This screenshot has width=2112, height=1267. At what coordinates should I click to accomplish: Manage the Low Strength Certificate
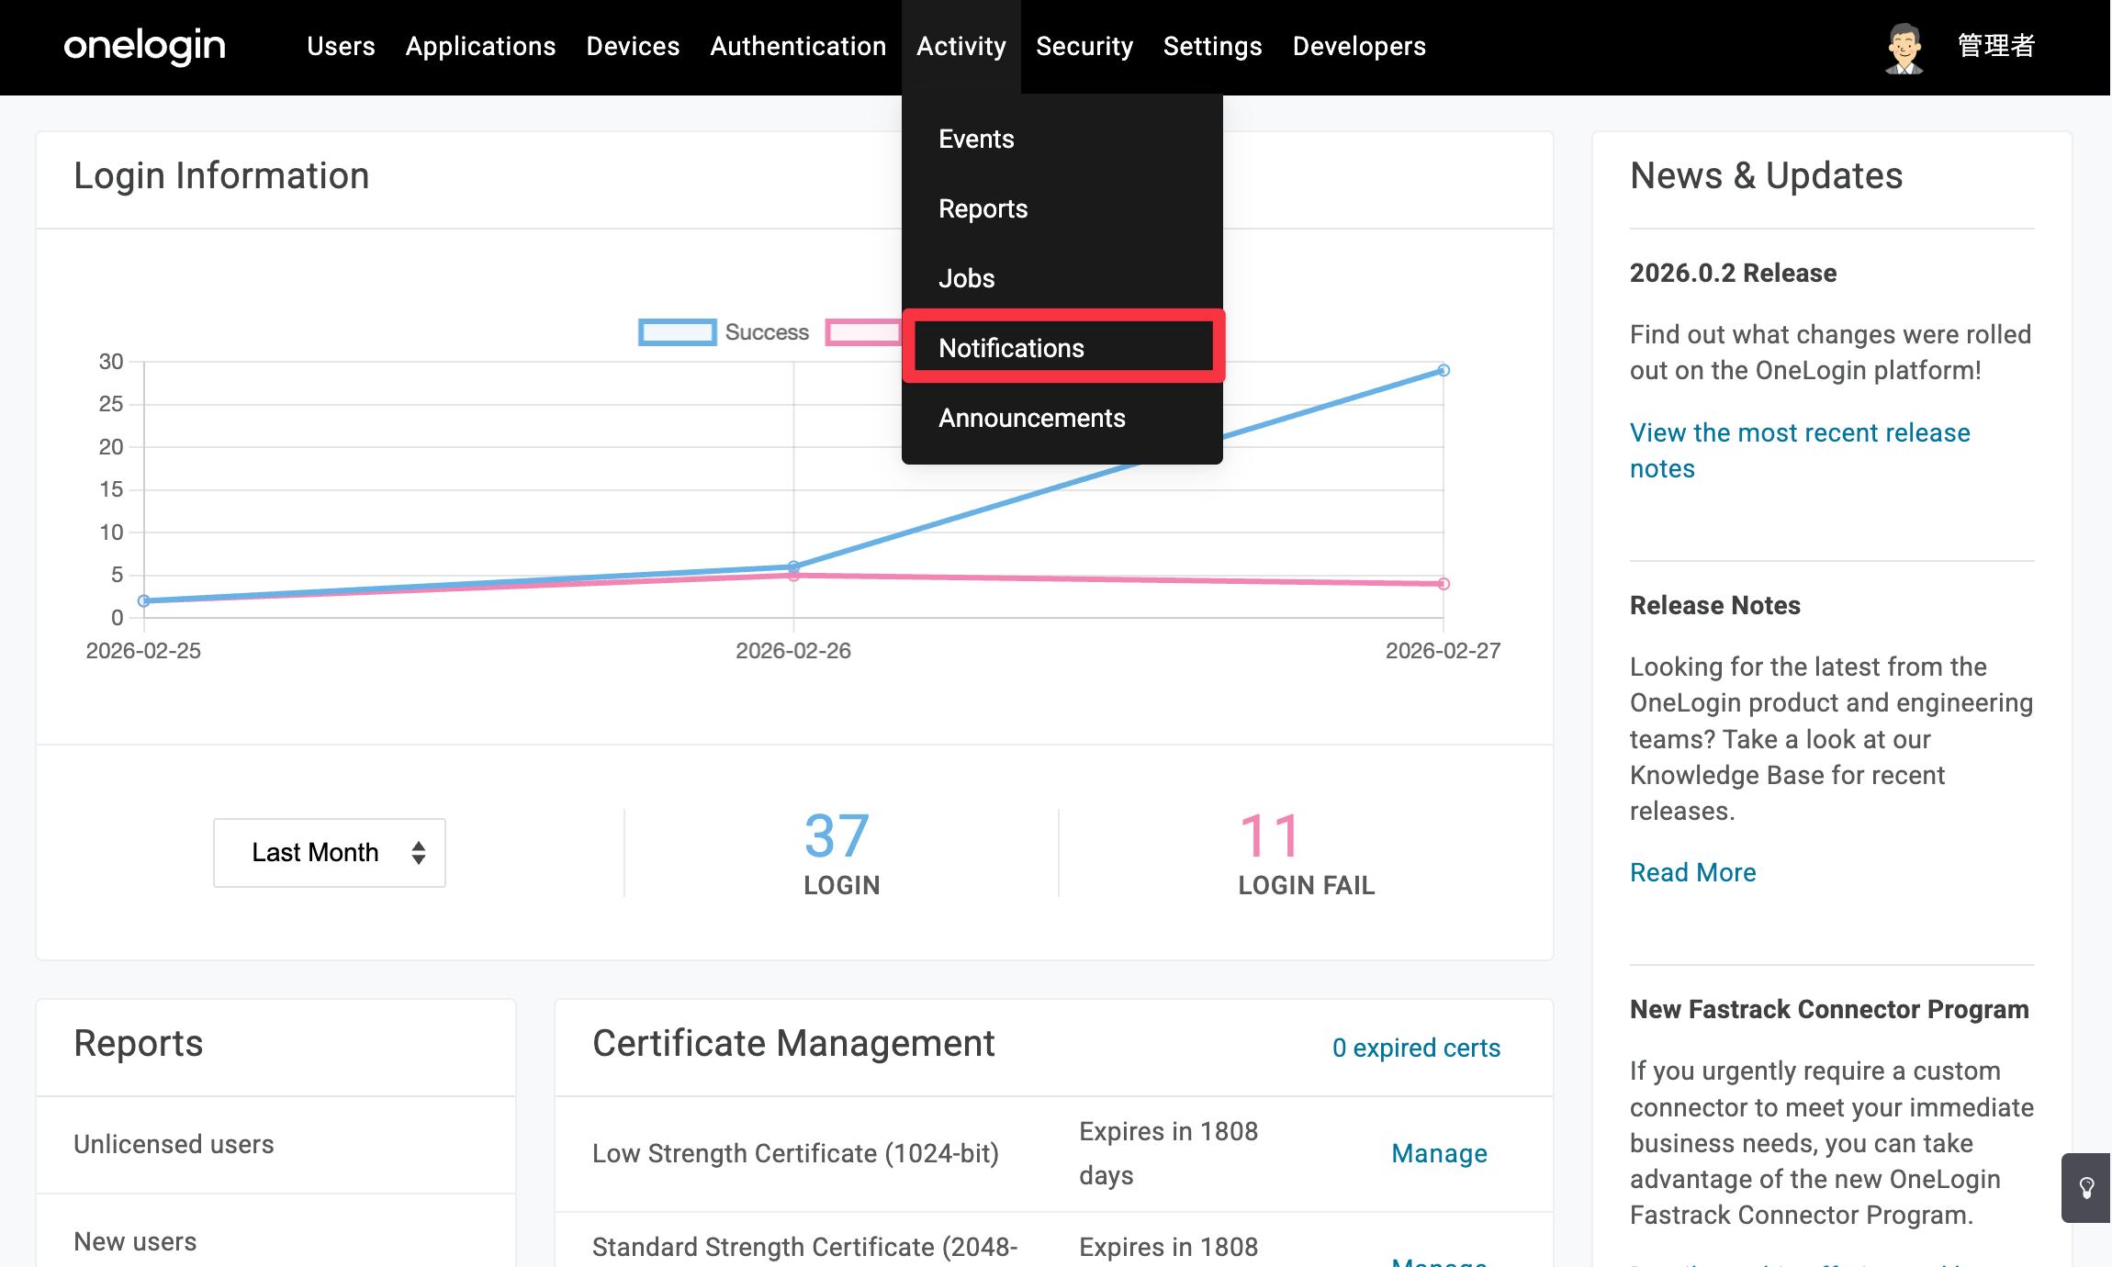(1439, 1153)
